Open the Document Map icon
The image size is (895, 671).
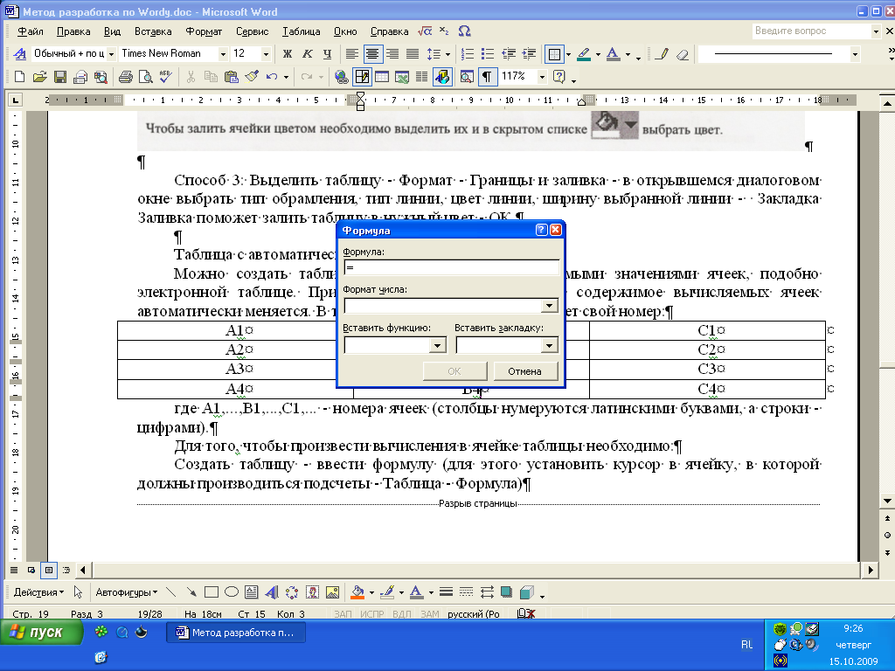pos(467,77)
